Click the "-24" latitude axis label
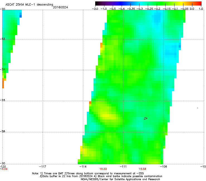 (x=3, y=69)
